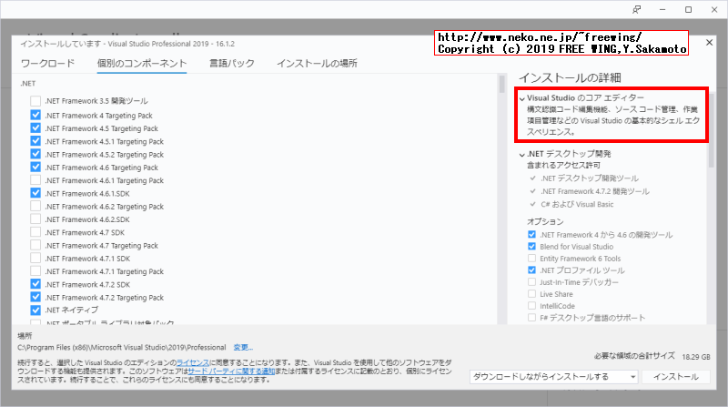Viewport: 728px width, 407px height.
Task: Click the install path C:\Program Files (x86) text
Action: click(122, 348)
